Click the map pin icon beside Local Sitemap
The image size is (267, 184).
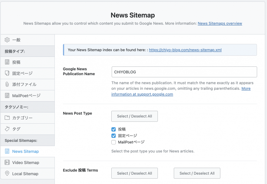pos(7,174)
